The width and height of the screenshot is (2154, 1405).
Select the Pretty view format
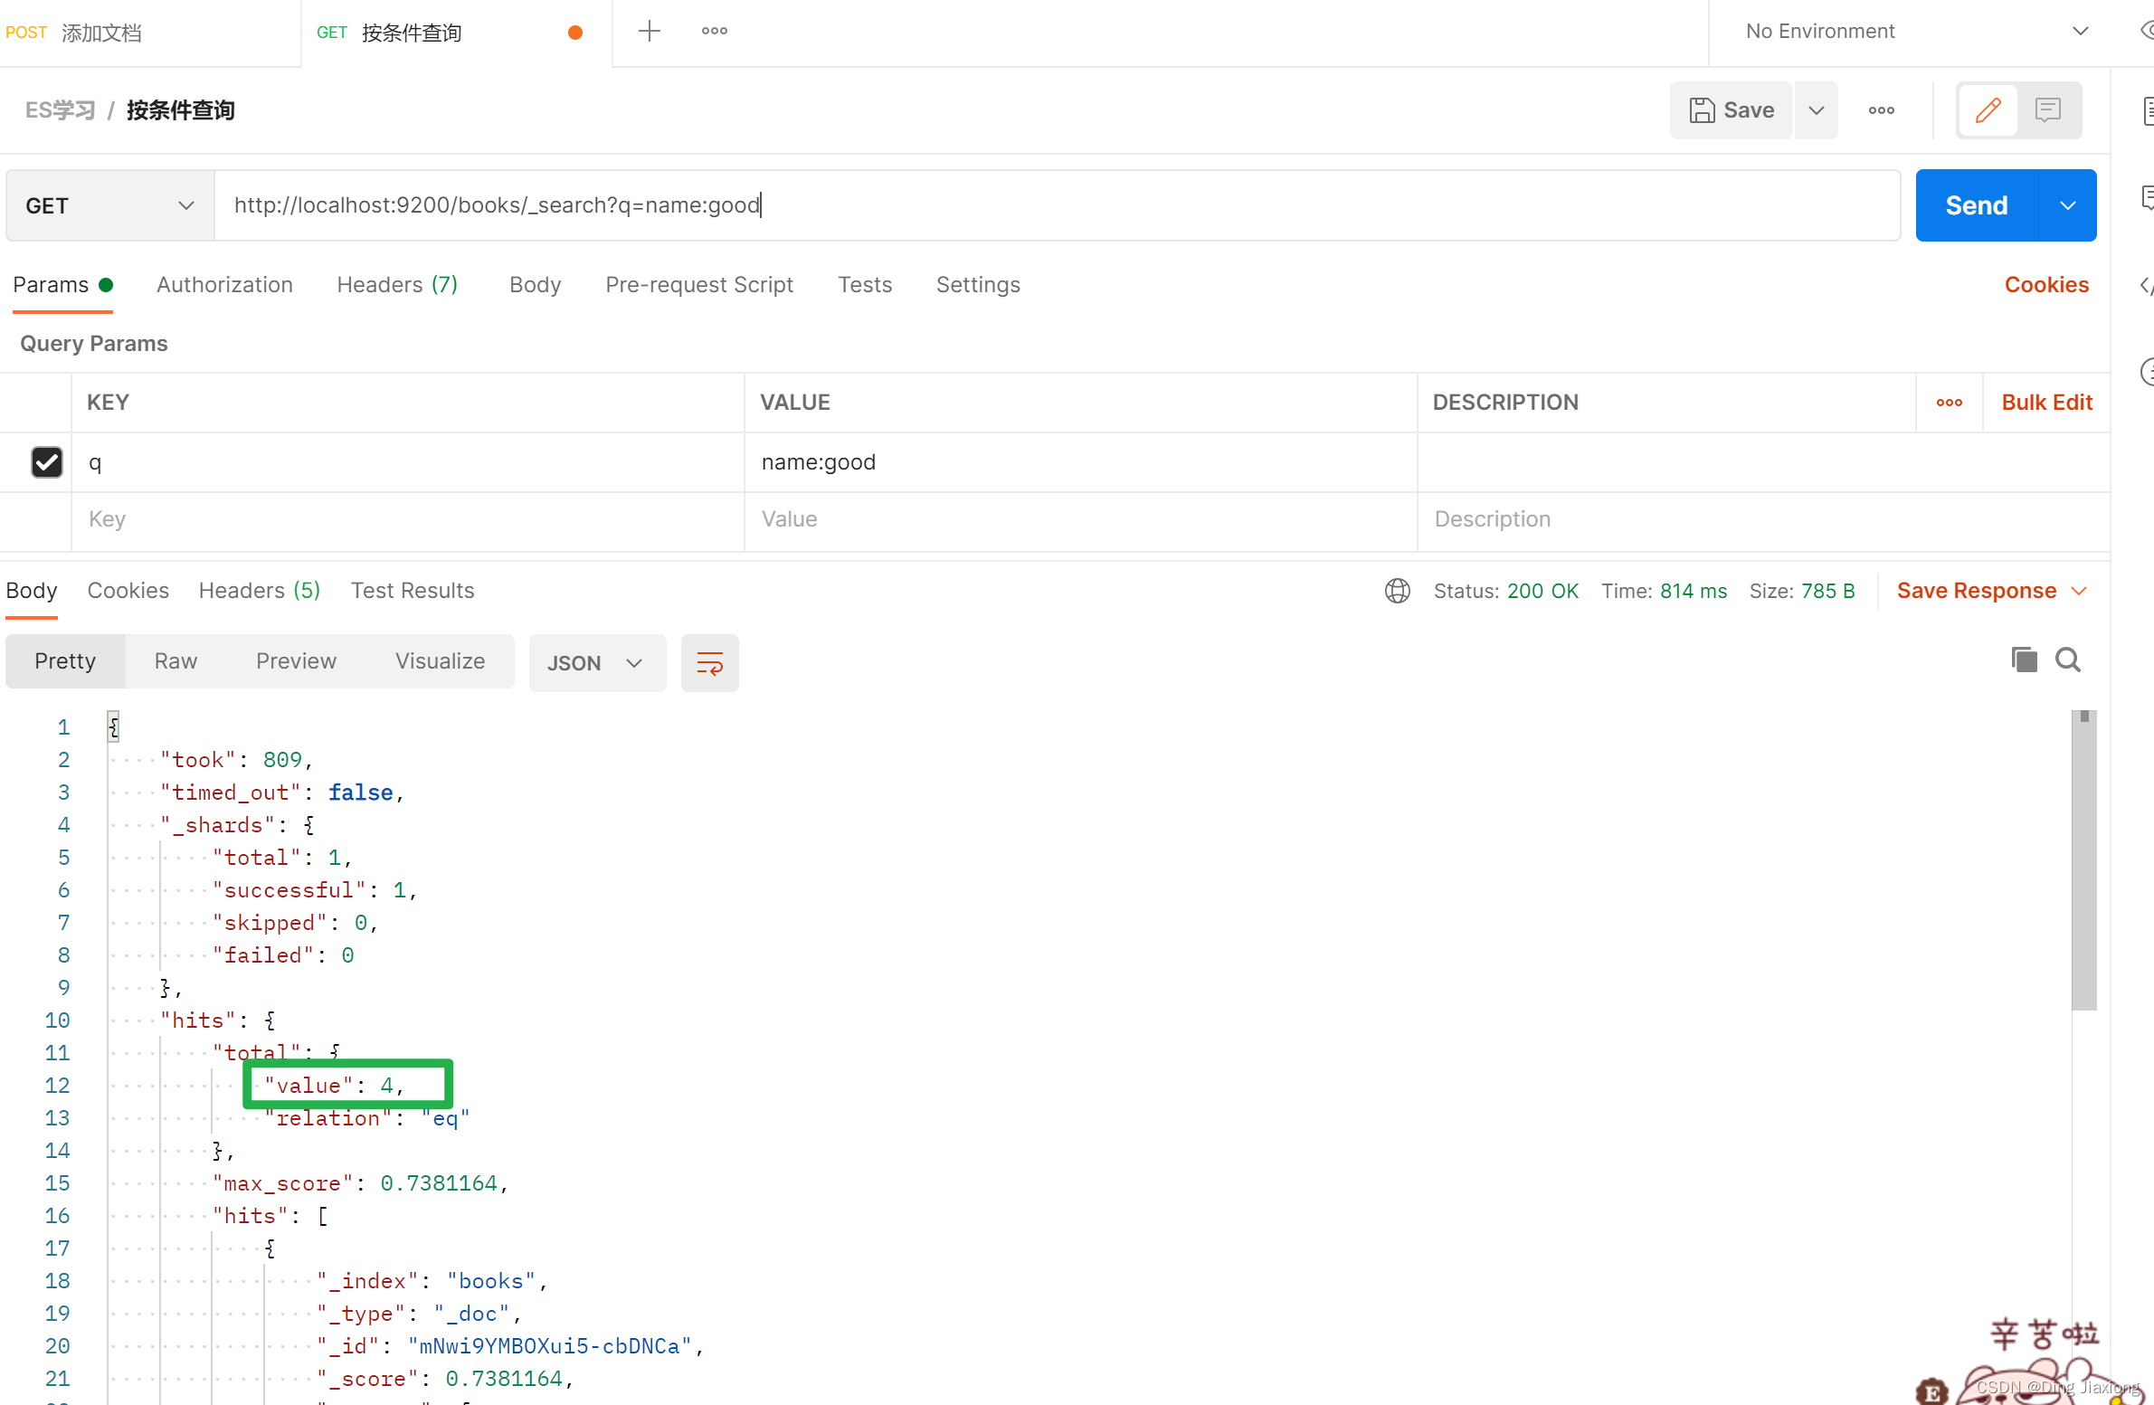click(64, 661)
